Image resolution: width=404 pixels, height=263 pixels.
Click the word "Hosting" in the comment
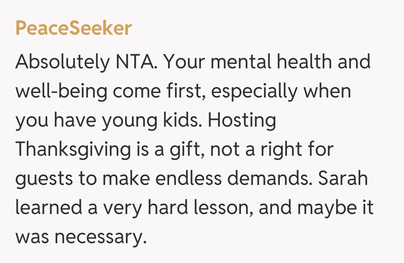242,121
